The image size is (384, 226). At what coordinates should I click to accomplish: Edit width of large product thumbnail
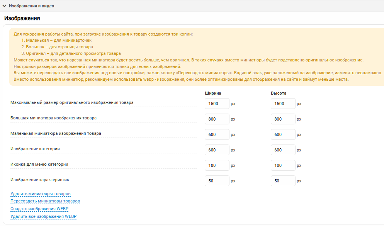217,119
